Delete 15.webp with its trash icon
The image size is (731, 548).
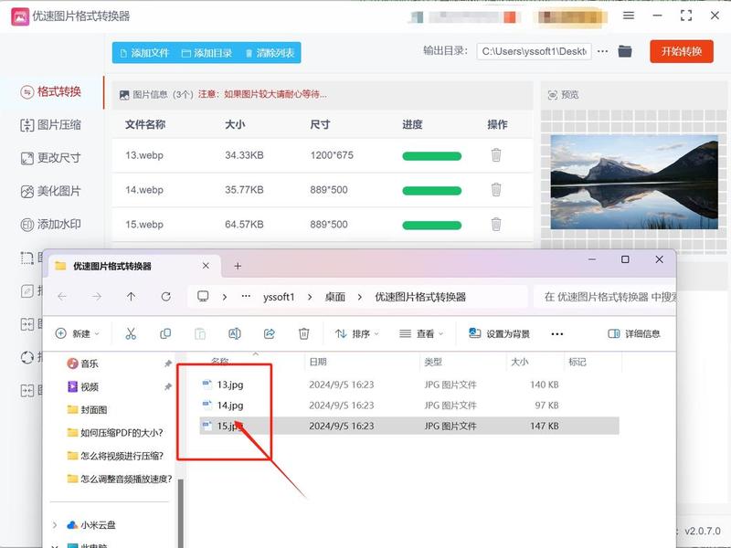point(496,224)
